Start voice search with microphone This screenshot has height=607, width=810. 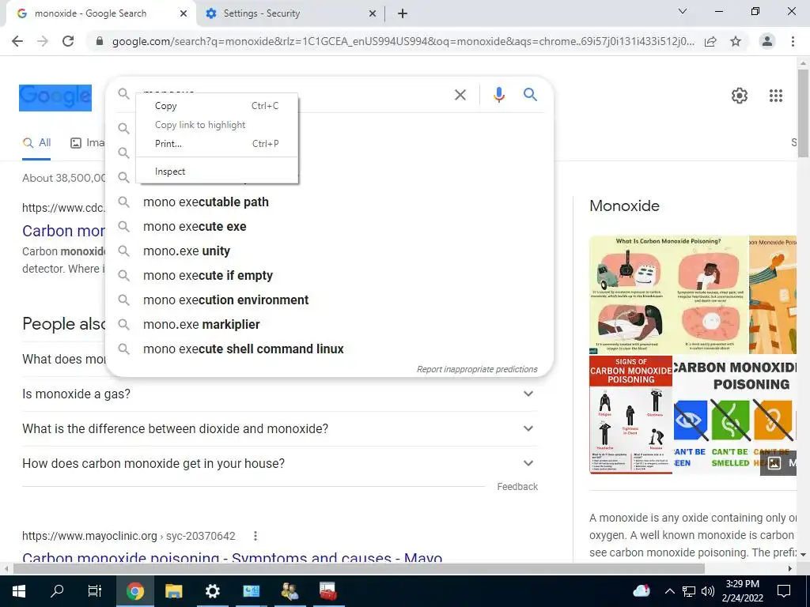coord(498,95)
